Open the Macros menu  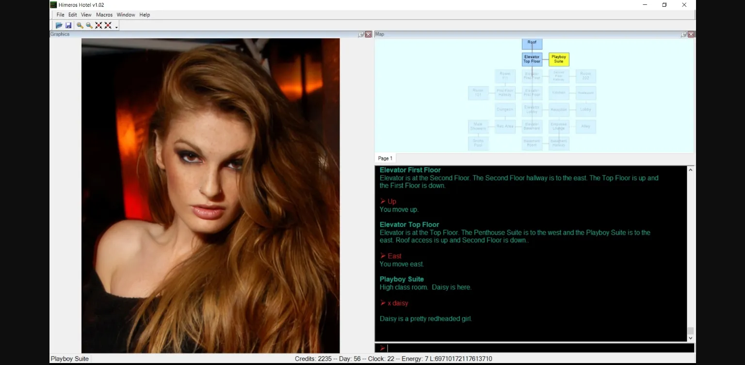point(104,15)
